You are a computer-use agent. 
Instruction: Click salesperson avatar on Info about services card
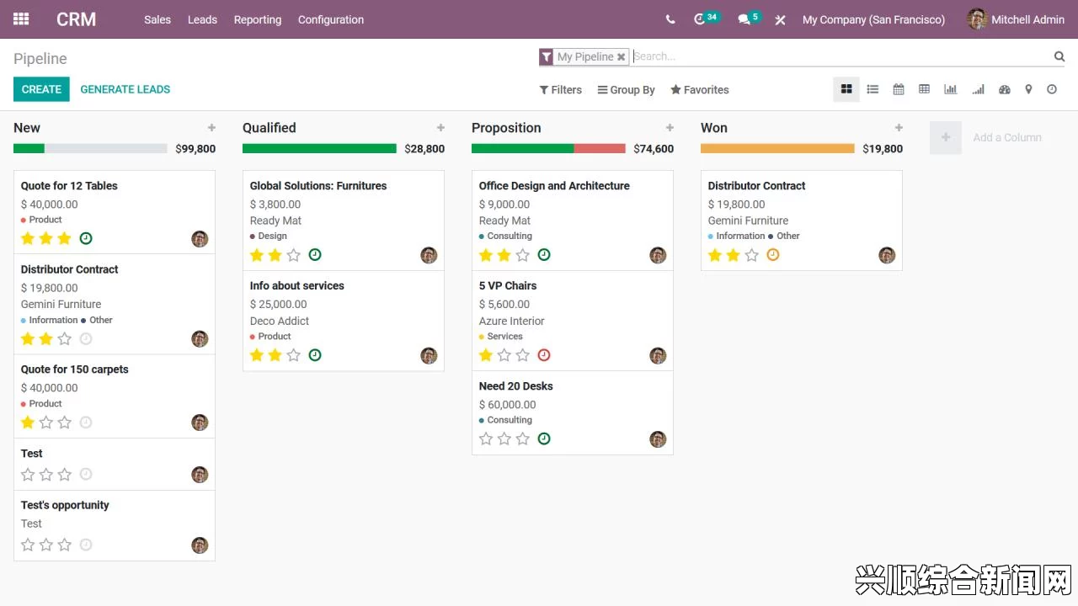point(429,355)
